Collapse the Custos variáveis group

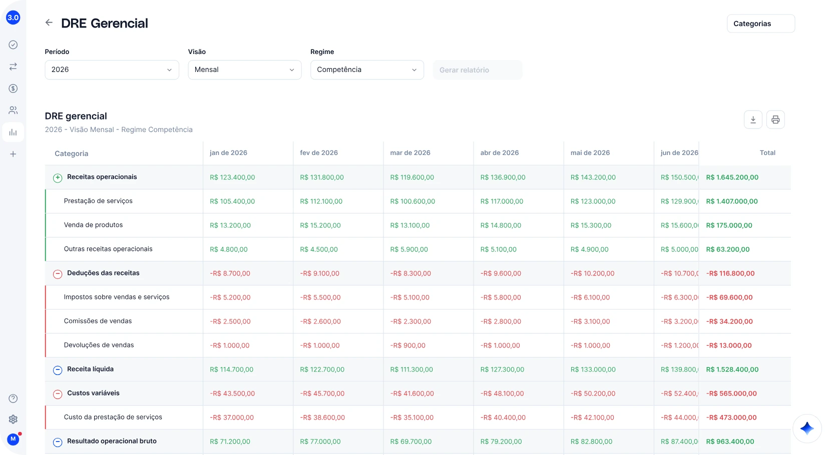(58, 394)
